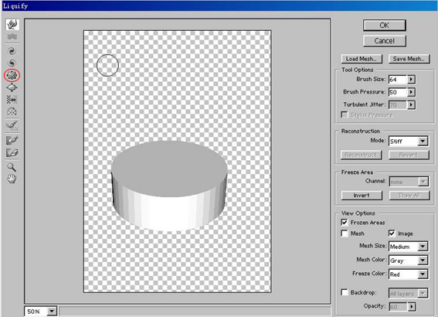
Task: Select the red-circled Pucker tool
Action: click(12, 75)
